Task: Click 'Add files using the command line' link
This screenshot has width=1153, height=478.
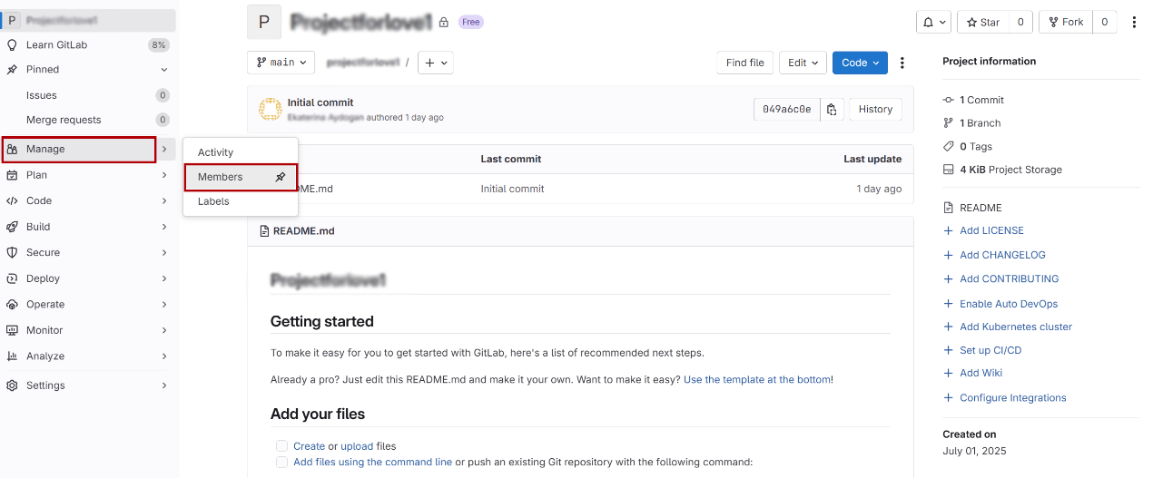Action: click(x=372, y=462)
